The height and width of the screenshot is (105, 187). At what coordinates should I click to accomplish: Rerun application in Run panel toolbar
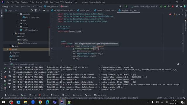pyautogui.click(x=5, y=69)
